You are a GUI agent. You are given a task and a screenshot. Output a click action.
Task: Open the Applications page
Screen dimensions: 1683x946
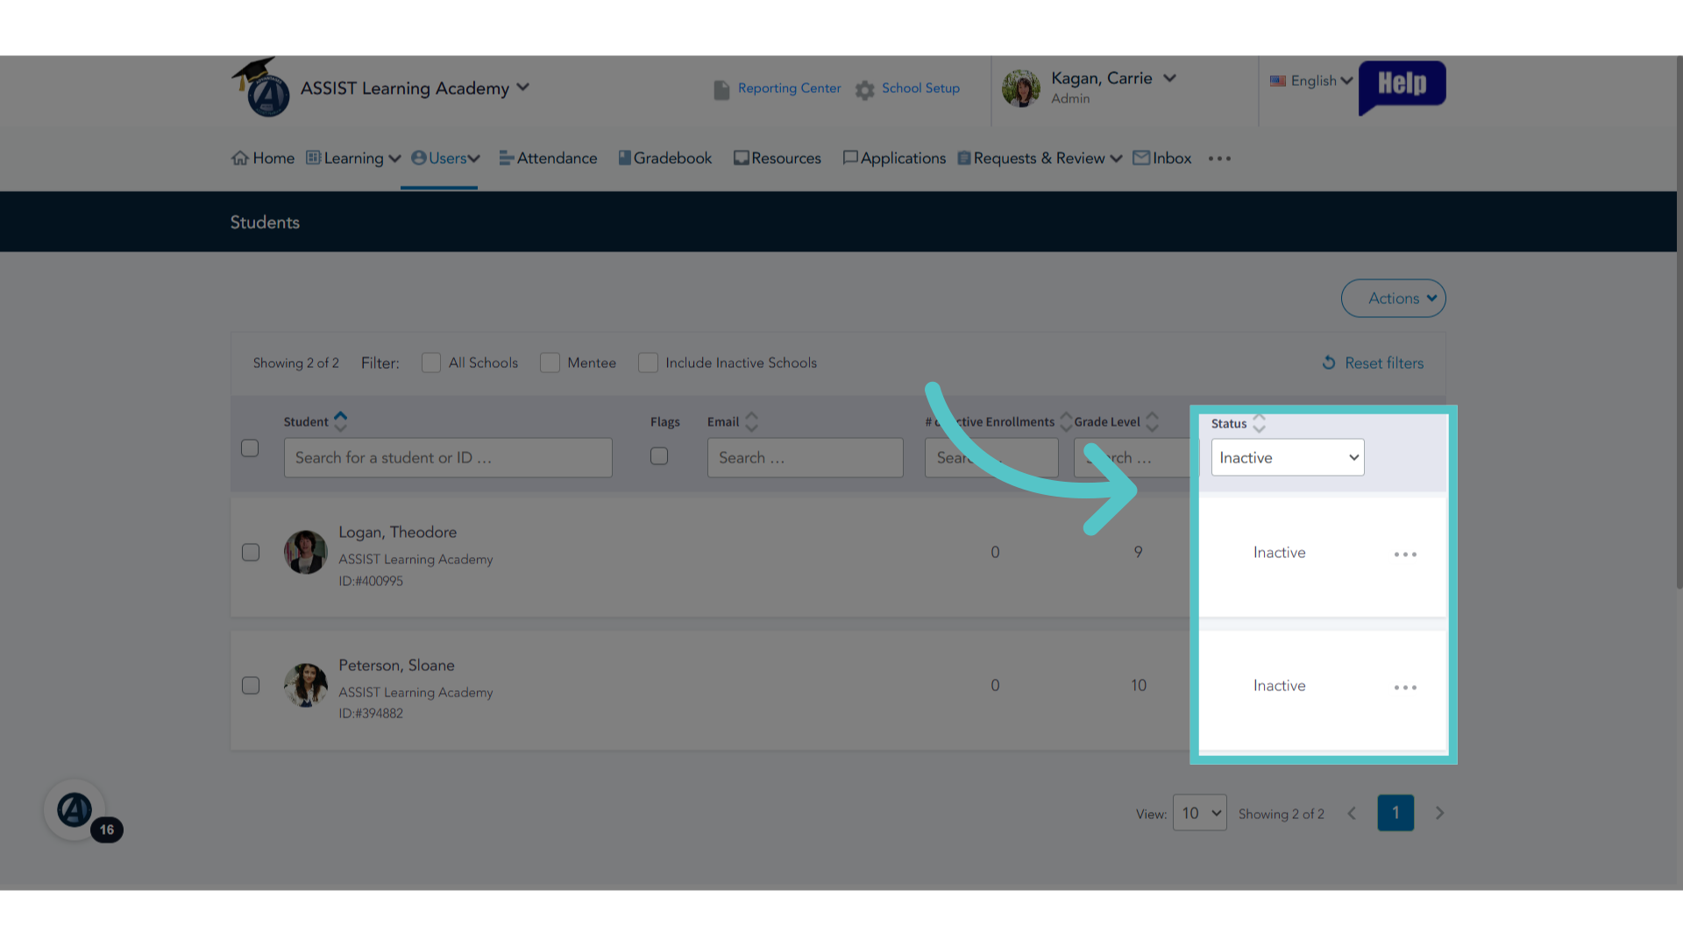(894, 159)
